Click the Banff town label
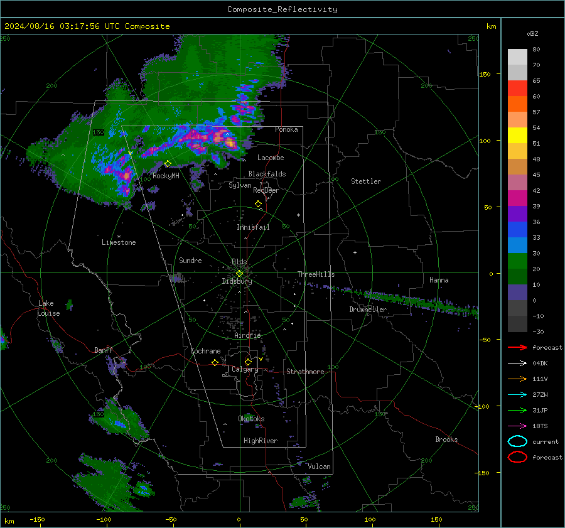The height and width of the screenshot is (528, 565). pos(104,350)
